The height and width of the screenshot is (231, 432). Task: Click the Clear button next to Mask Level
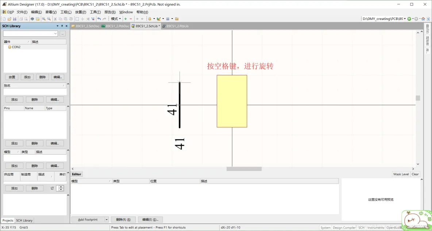click(x=415, y=174)
